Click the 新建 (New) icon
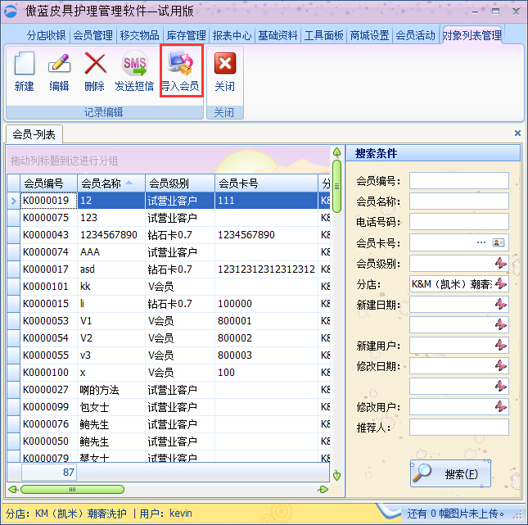This screenshot has height=525, width=528. coord(25,66)
